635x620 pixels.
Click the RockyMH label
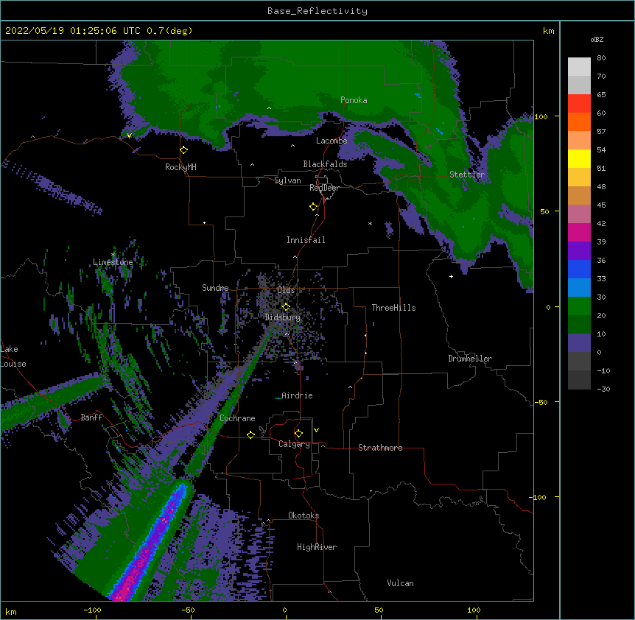180,167
